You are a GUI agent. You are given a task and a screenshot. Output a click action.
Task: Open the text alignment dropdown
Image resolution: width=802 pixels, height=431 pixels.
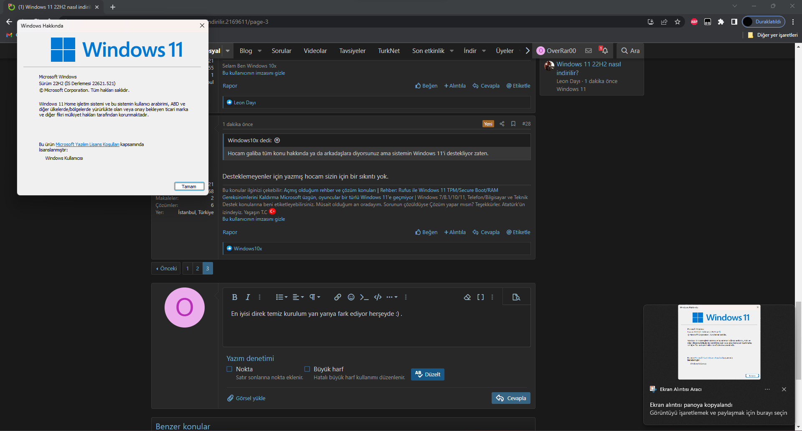tap(298, 297)
